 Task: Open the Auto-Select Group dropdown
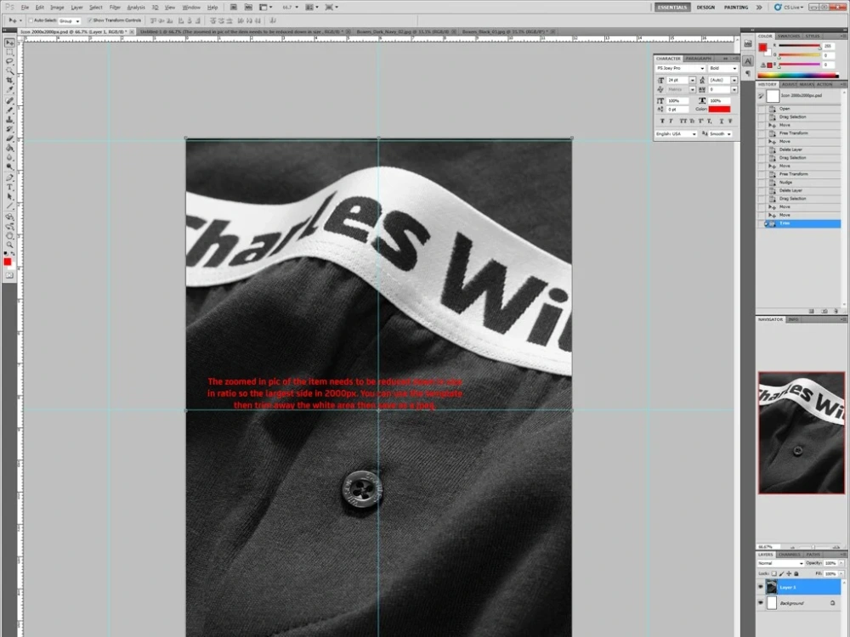click(70, 20)
